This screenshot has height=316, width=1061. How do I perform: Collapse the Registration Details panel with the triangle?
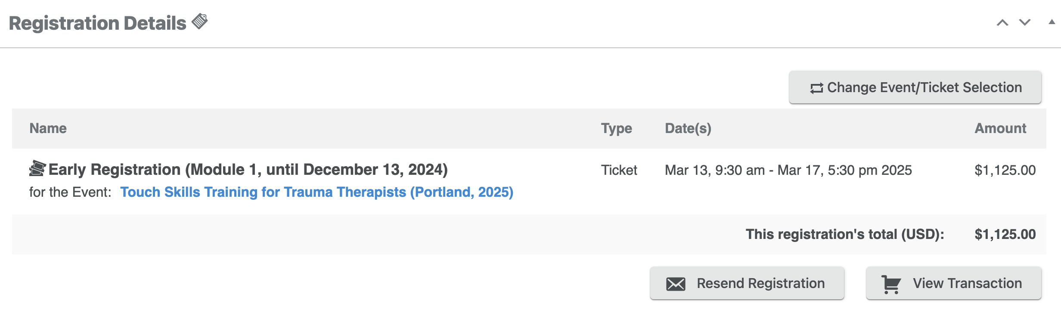pos(1052,22)
